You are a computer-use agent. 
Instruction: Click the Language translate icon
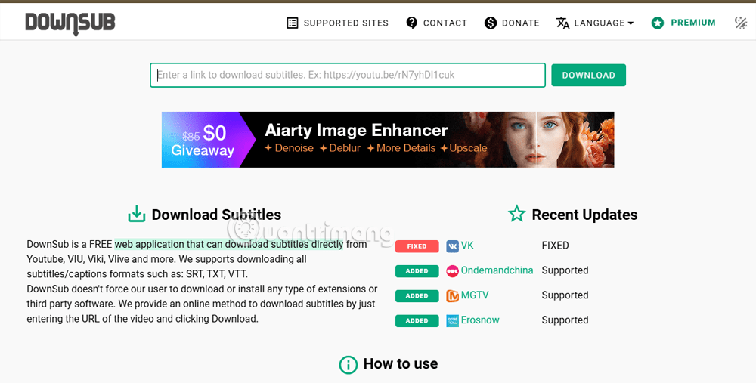point(563,23)
